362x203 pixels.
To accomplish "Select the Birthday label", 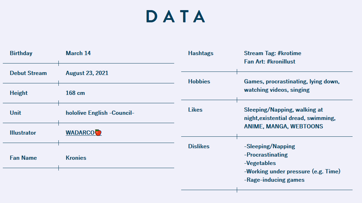I will tap(21, 53).
